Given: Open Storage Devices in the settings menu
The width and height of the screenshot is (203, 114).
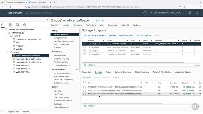Looking at the screenshot, I should [x=60, y=38].
